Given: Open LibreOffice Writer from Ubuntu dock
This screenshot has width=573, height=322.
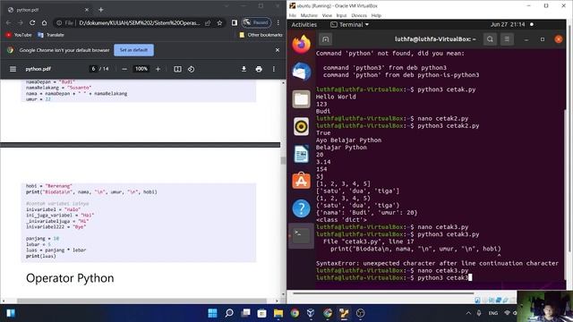Looking at the screenshot, I should tap(301, 154).
